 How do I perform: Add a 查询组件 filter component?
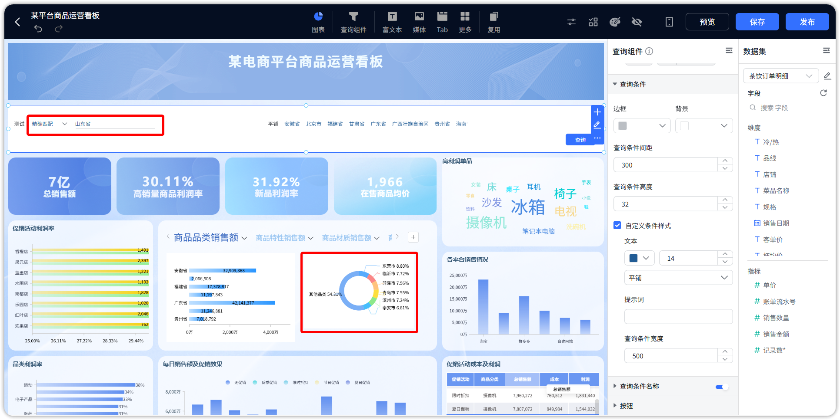tap(353, 22)
